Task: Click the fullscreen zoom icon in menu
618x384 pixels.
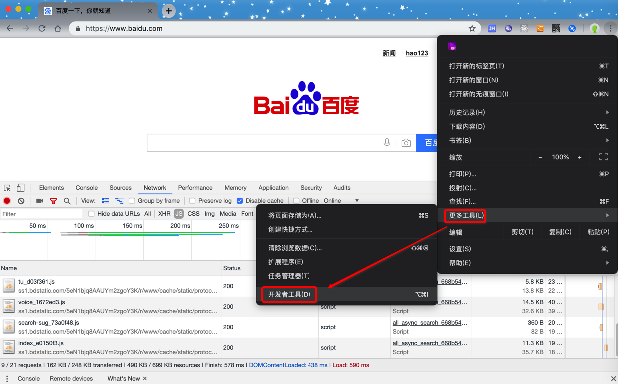Action: 603,157
